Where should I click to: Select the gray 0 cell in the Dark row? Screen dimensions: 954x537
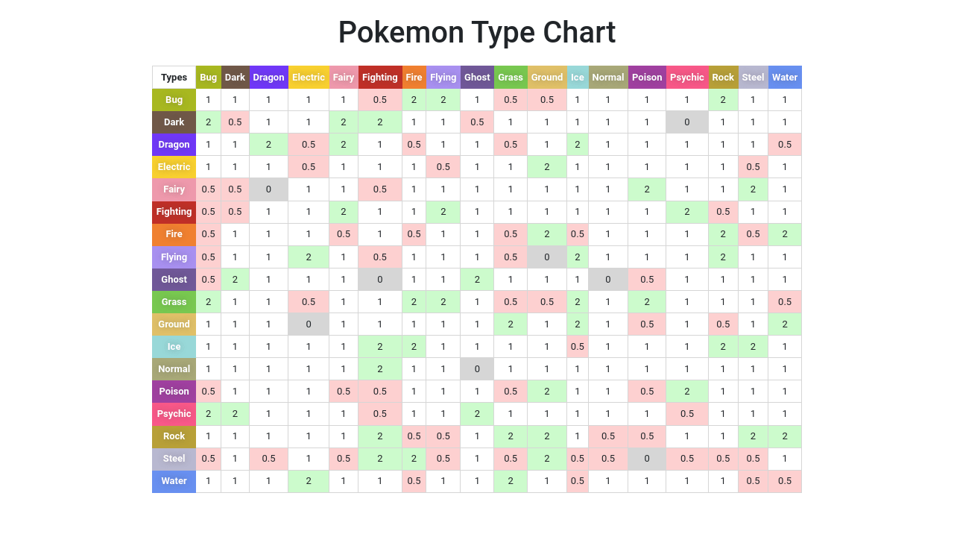pos(687,122)
